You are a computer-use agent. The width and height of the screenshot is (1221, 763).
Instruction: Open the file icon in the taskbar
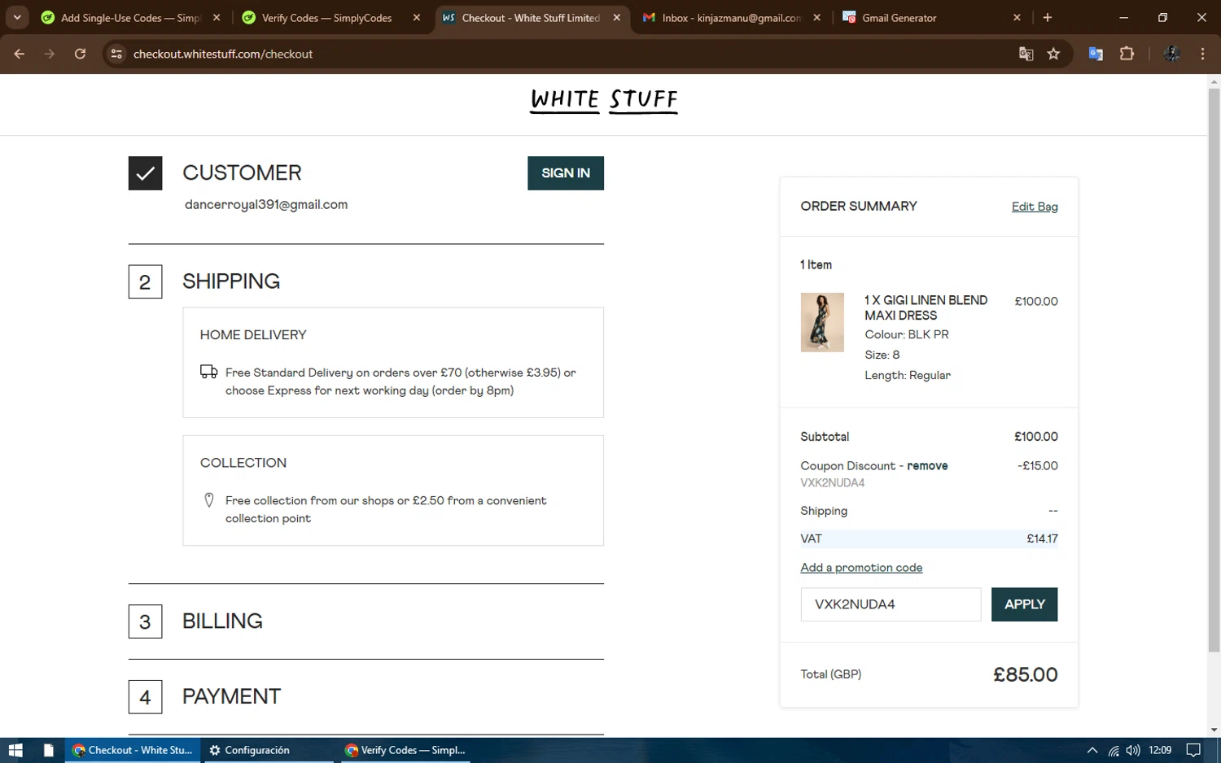[49, 750]
